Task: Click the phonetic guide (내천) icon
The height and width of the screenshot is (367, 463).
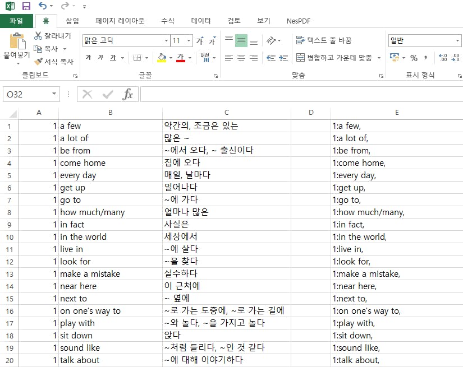Action: (x=205, y=58)
